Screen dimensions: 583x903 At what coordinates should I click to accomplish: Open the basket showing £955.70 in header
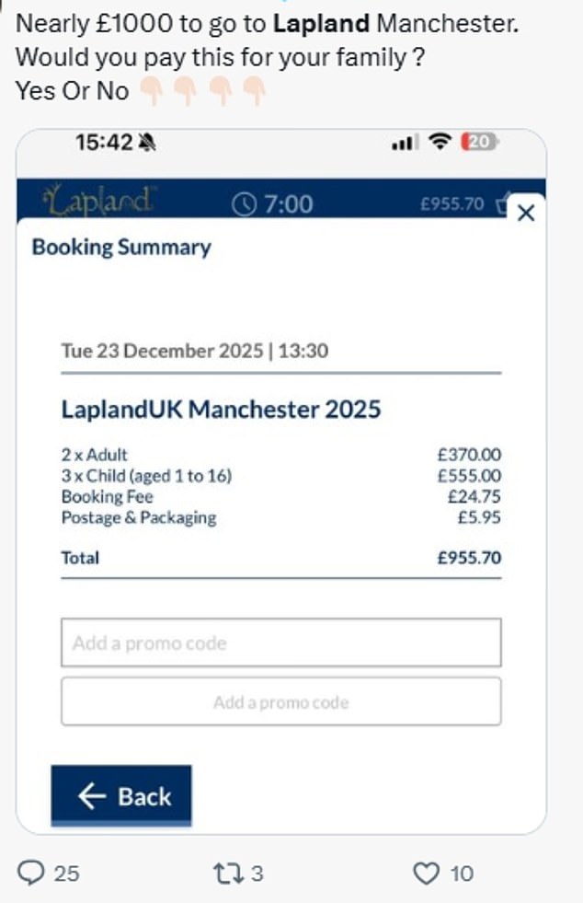[x=501, y=203]
